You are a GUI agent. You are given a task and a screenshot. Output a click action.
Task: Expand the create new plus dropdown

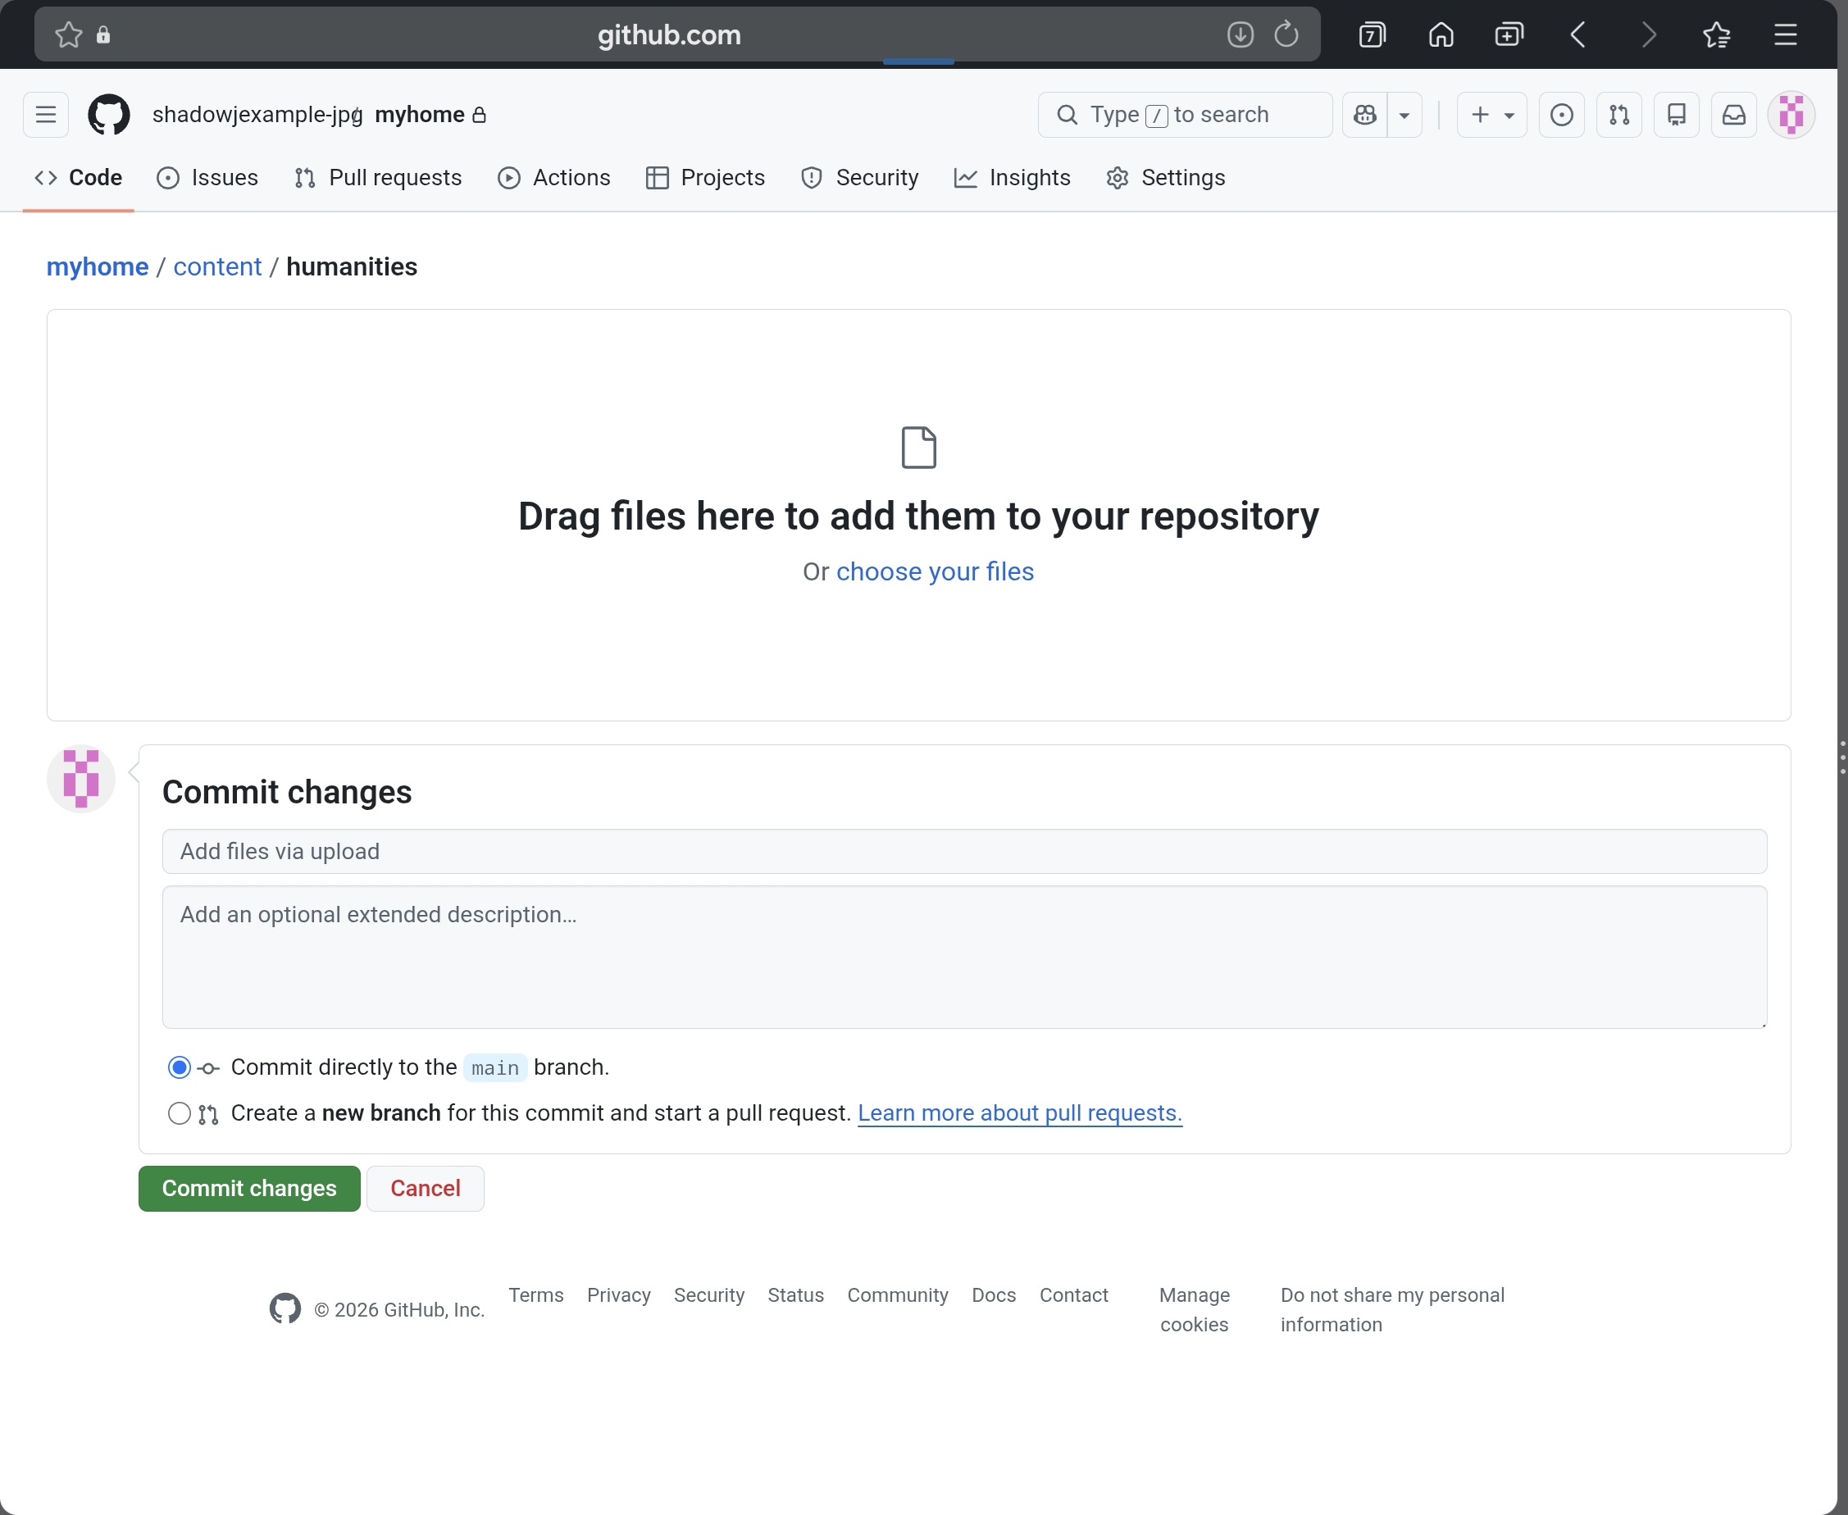pyautogui.click(x=1491, y=114)
